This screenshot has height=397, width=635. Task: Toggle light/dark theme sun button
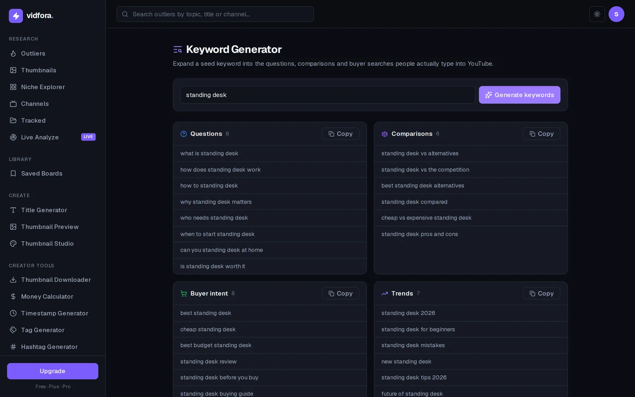[597, 14]
